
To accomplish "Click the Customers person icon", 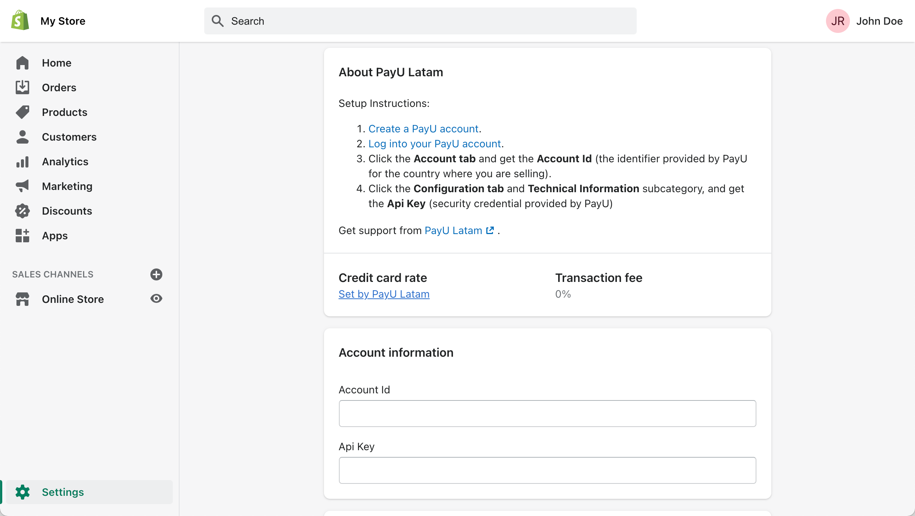I will point(22,137).
